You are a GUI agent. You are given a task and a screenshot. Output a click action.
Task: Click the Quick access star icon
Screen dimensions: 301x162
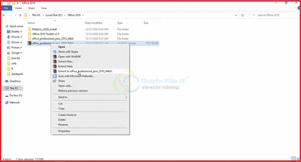[7, 26]
